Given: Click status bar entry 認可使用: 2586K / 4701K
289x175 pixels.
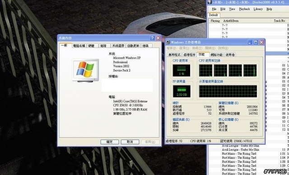Looking at the screenshot, I should [x=236, y=141].
